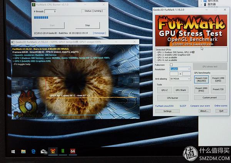This screenshot has height=163, width=231.
Task: Switch to CPU Burner green taskbar icon
Action: tap(63, 151)
